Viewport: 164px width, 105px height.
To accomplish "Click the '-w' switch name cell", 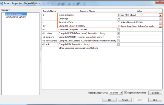I will pos(50,30).
